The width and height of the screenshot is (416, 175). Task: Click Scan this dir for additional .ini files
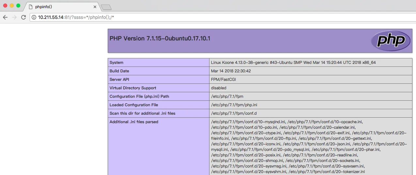coord(143,113)
